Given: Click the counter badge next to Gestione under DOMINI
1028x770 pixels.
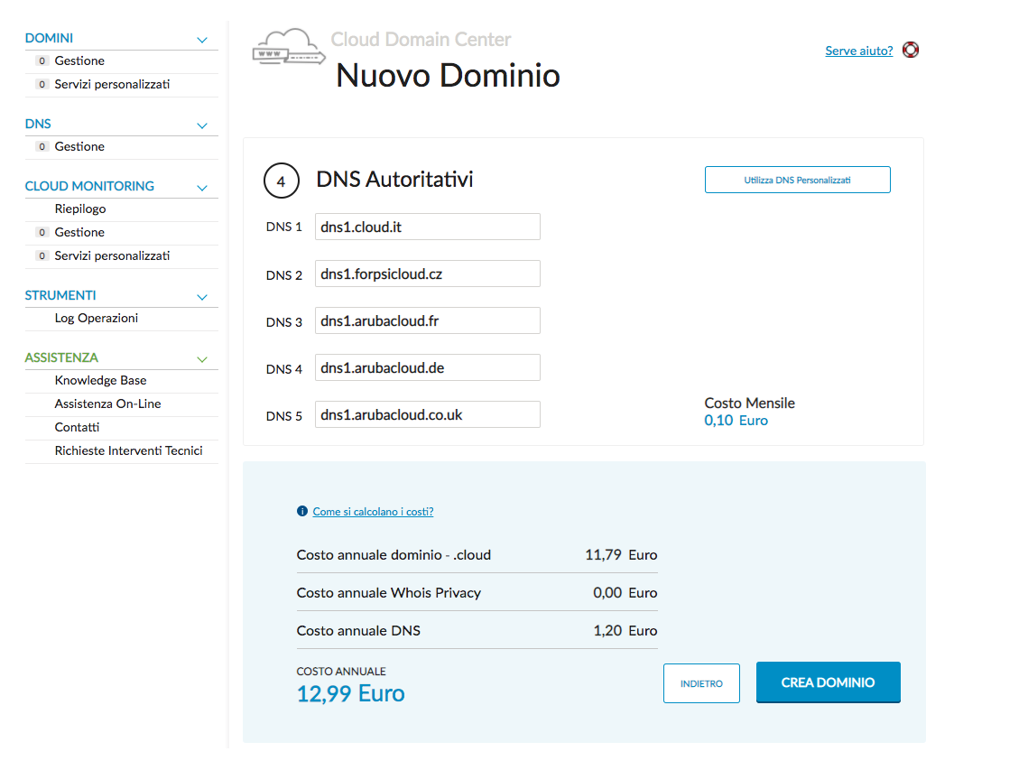Looking at the screenshot, I should click(42, 60).
